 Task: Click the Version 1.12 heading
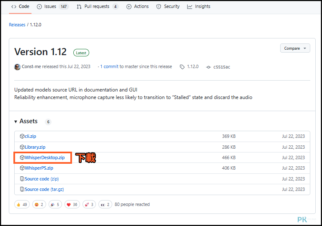tap(41, 52)
